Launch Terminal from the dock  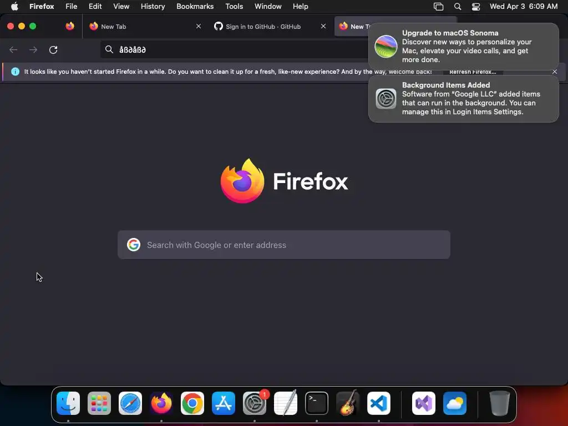pyautogui.click(x=317, y=403)
